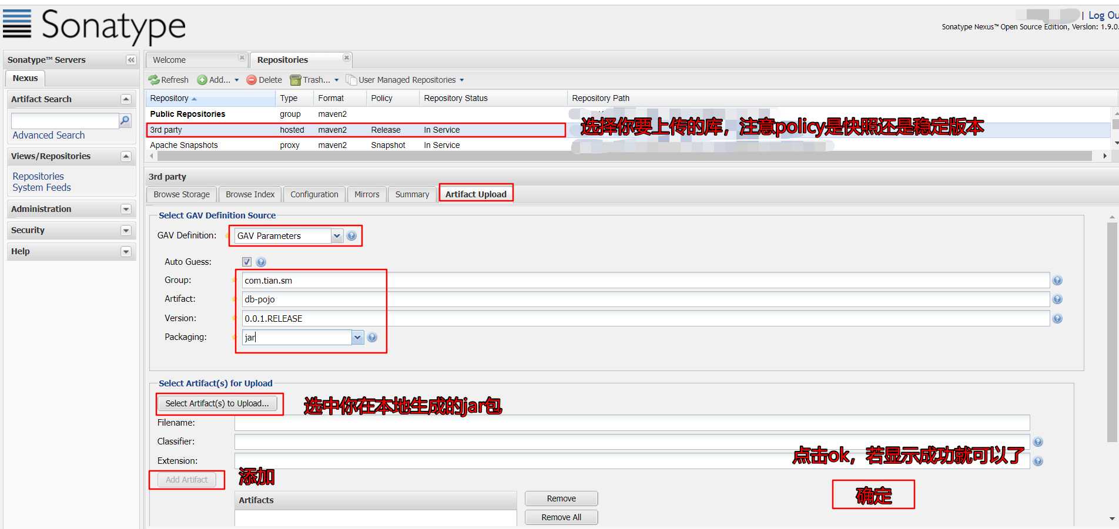Select the Artifact Upload tab

pyautogui.click(x=476, y=194)
